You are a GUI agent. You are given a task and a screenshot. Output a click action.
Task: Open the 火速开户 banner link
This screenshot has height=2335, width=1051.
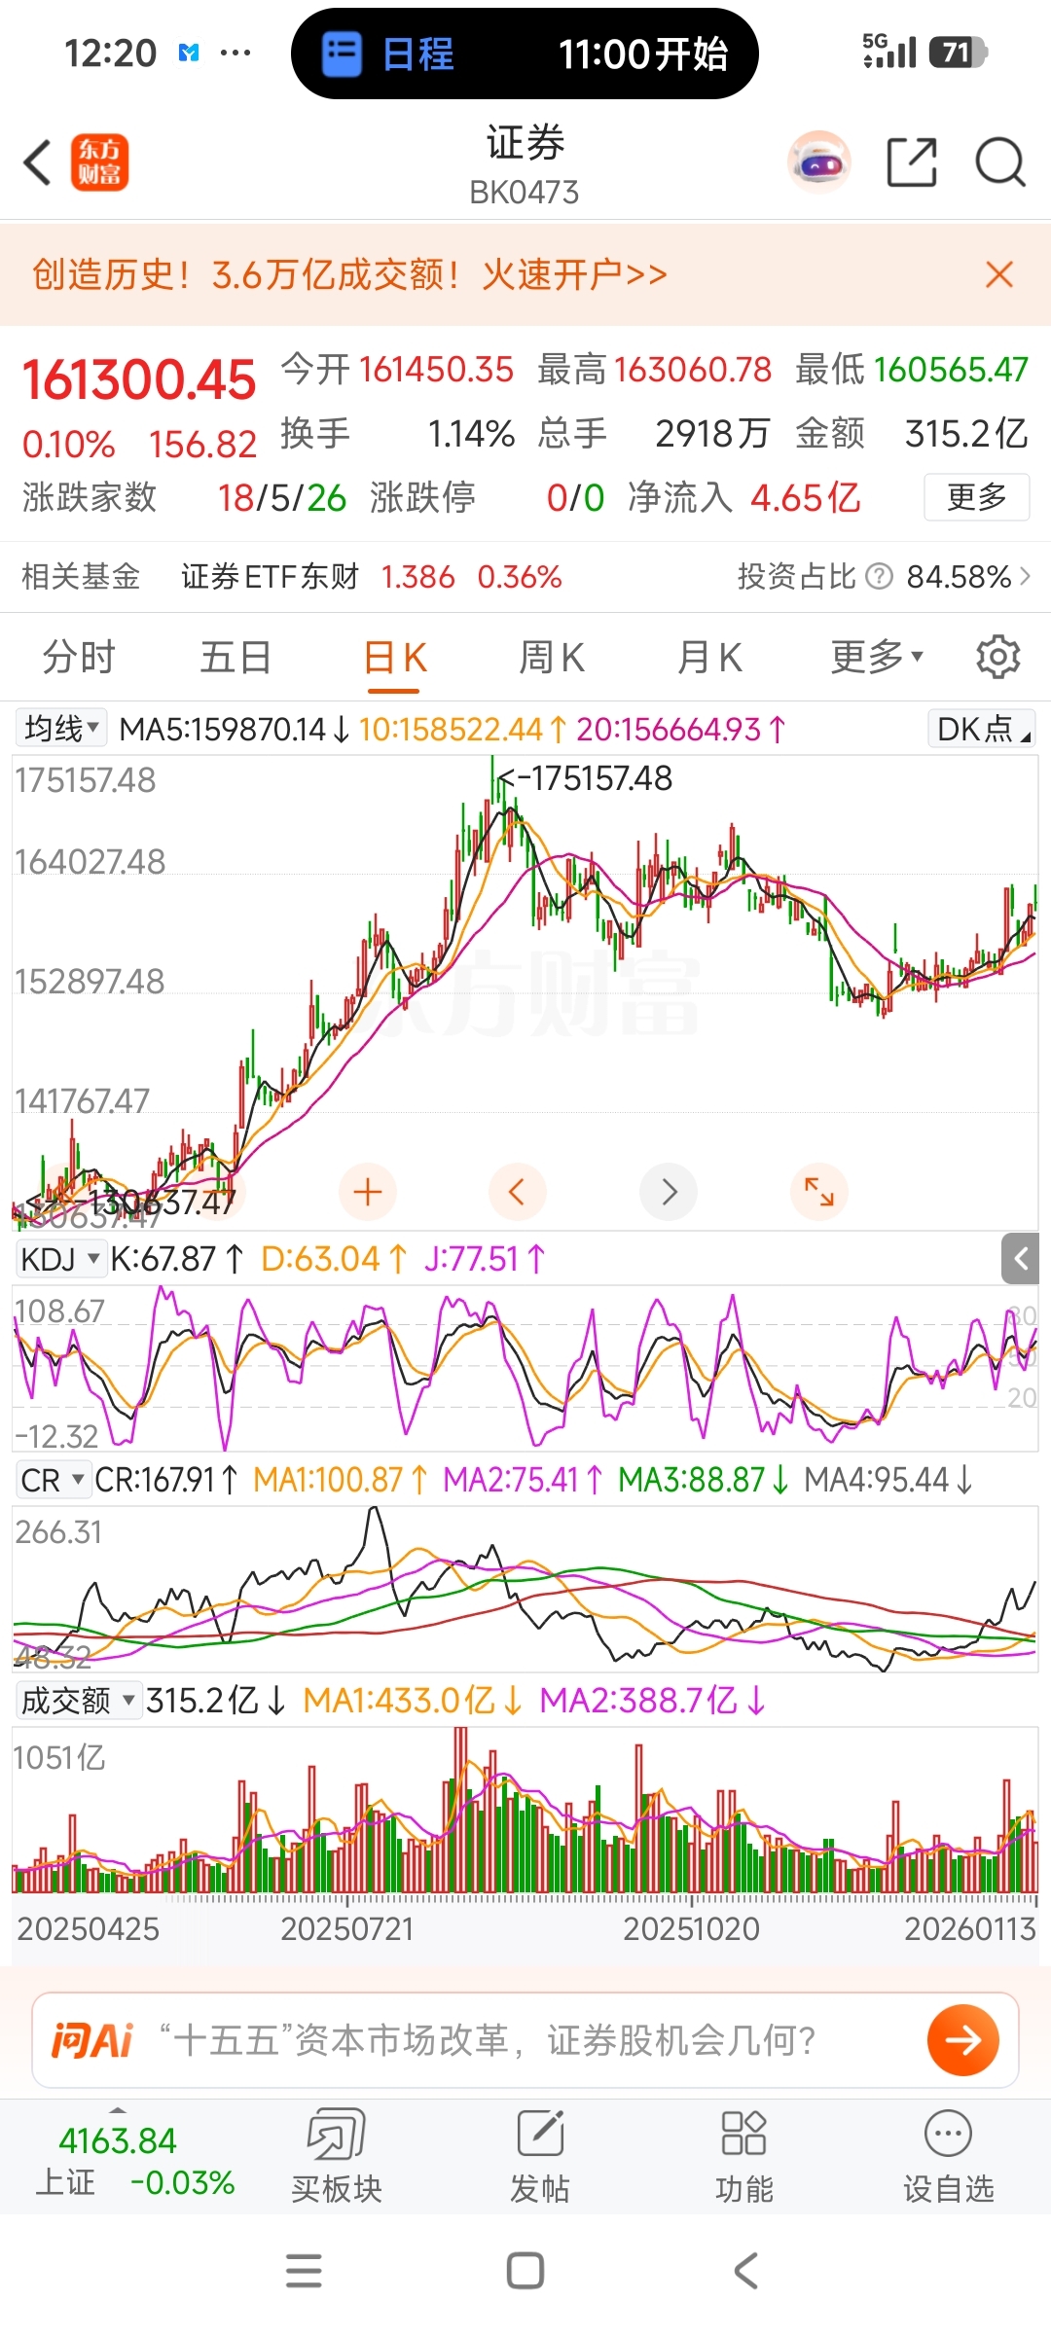574,274
